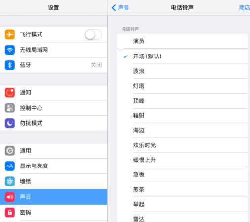Choose the 波浪 ringtone

coord(182,71)
